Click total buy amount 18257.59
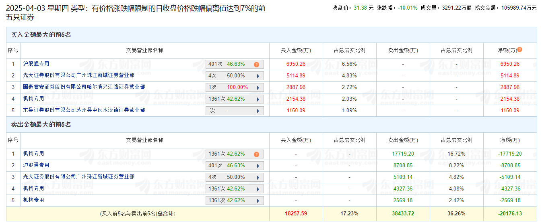 pos(296,214)
